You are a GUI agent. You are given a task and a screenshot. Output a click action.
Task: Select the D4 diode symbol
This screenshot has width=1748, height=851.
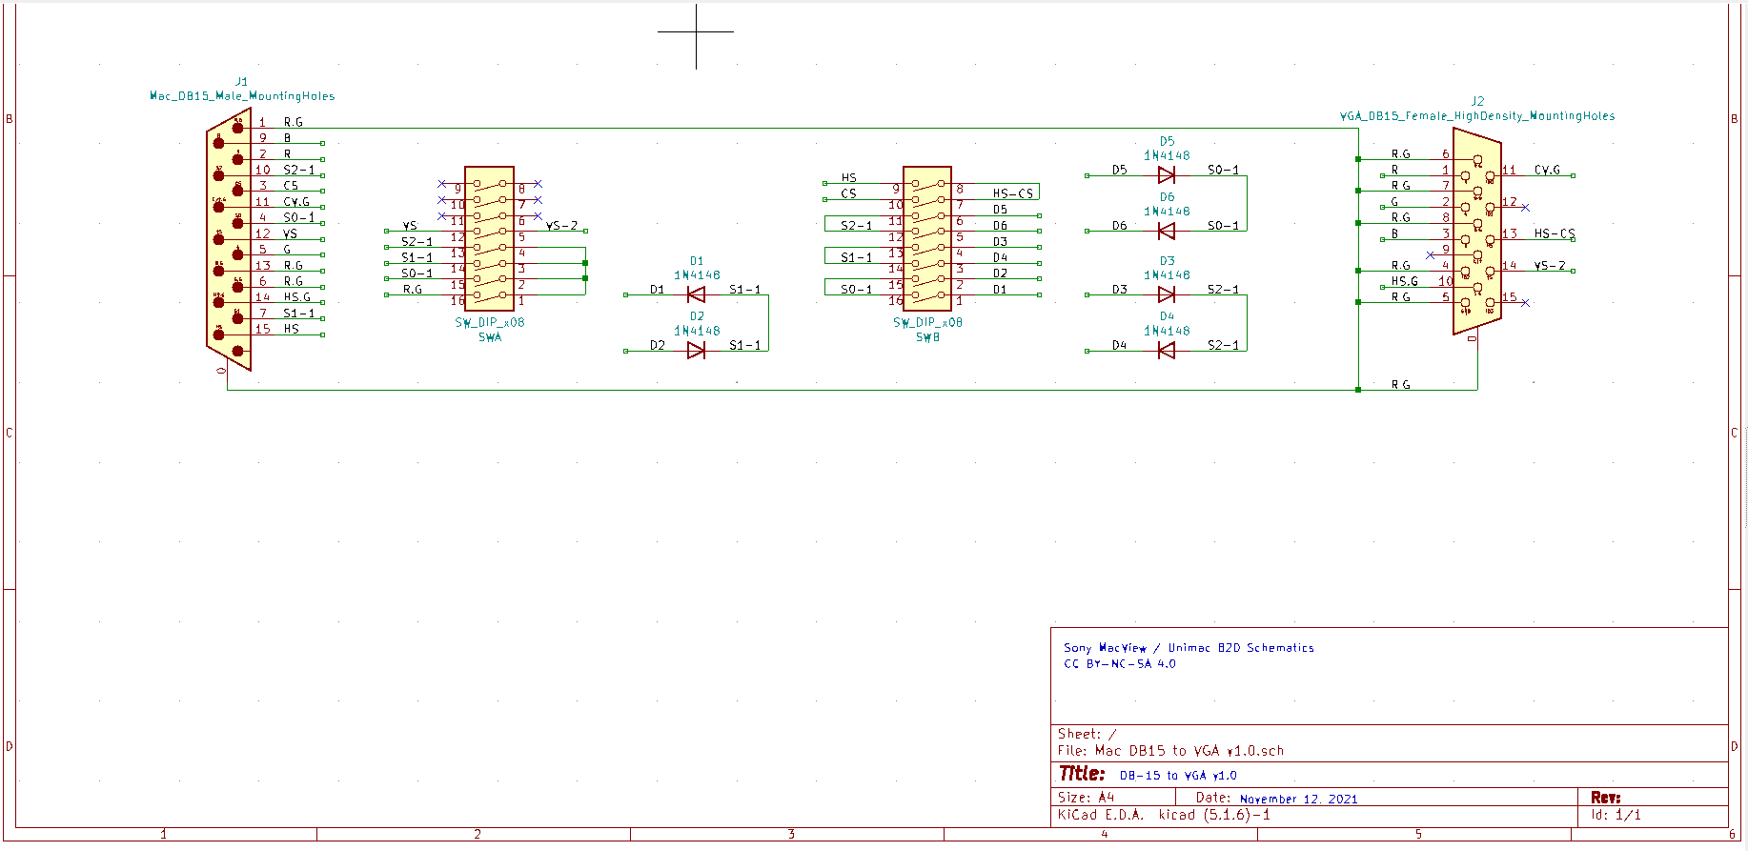[x=1167, y=351]
